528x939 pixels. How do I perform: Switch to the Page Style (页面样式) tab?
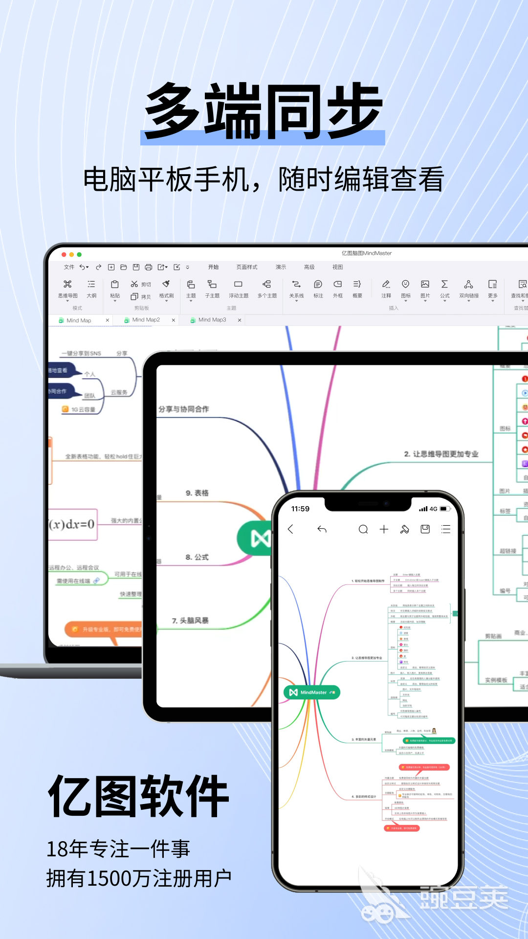click(x=247, y=267)
